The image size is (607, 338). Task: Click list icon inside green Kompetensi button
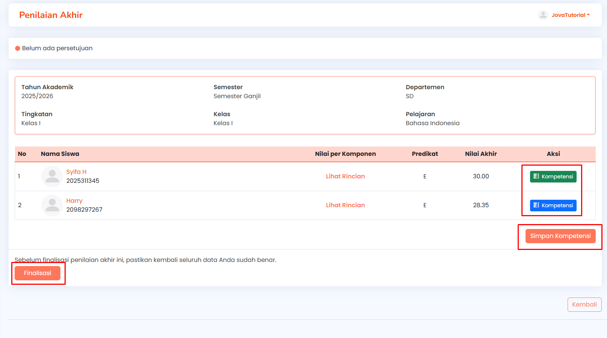(536, 176)
